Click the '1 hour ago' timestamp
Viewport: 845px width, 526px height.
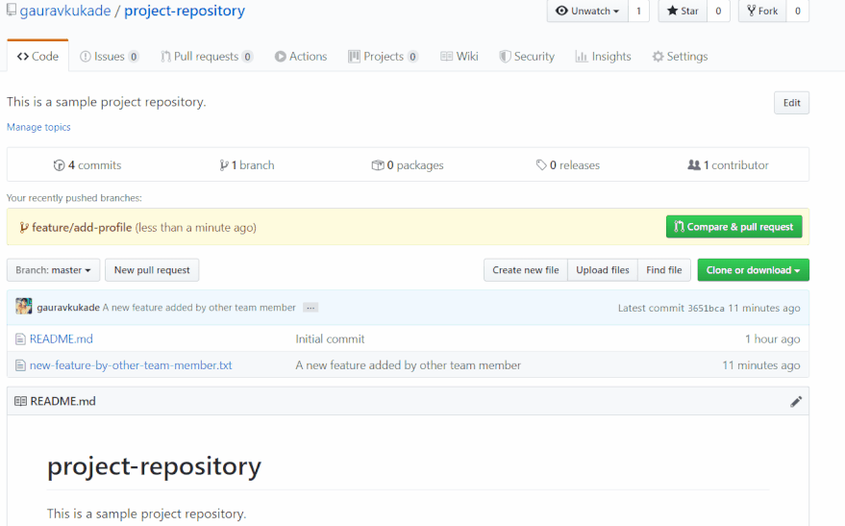[x=773, y=339]
